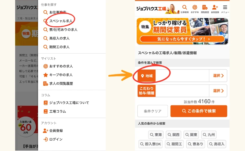Click login arrow icon beside ログイン
Screen dimensions: 245x151
click(x=45, y=139)
